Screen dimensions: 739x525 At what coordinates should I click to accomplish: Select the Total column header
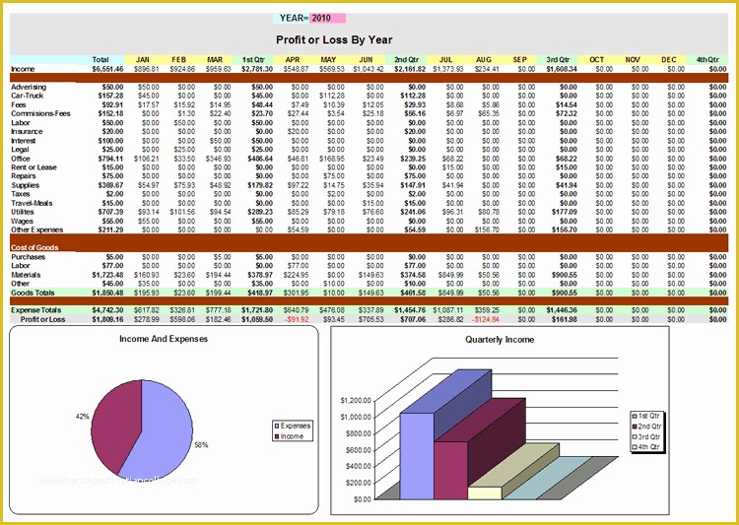click(101, 60)
